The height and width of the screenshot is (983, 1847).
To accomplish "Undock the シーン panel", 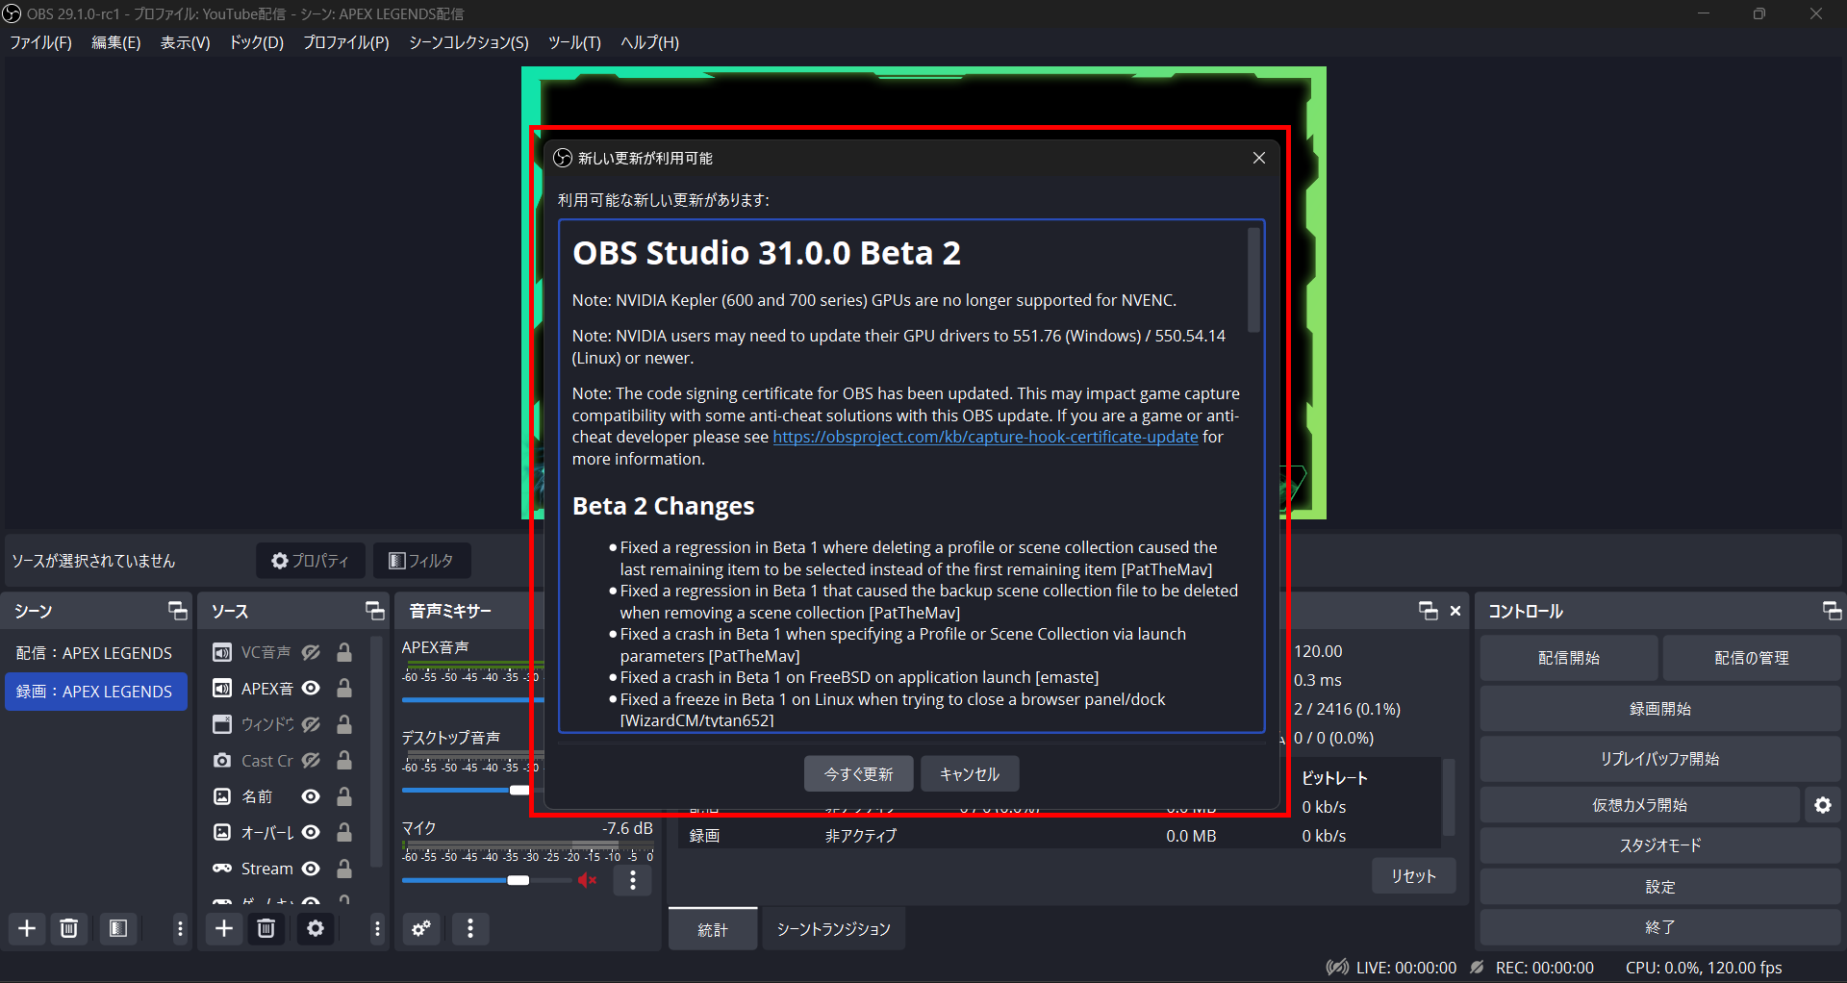I will 178,611.
